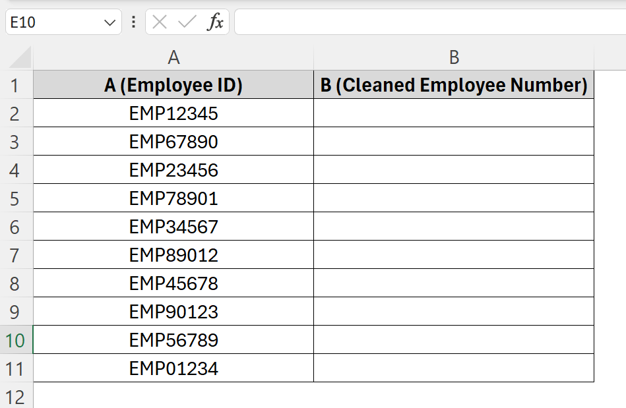Select cell containing EMP45678
Viewport: 626px width, 408px height.
pos(173,283)
